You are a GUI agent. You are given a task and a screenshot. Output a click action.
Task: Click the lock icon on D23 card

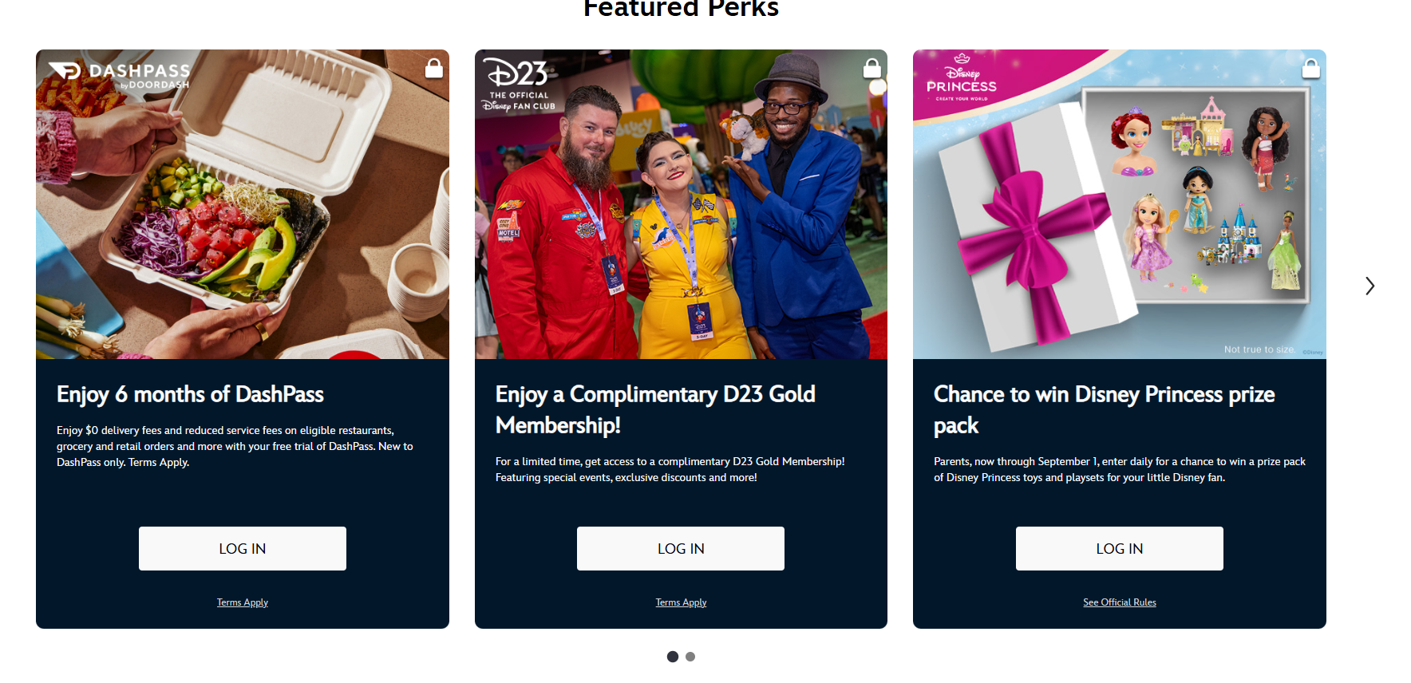pyautogui.click(x=871, y=69)
